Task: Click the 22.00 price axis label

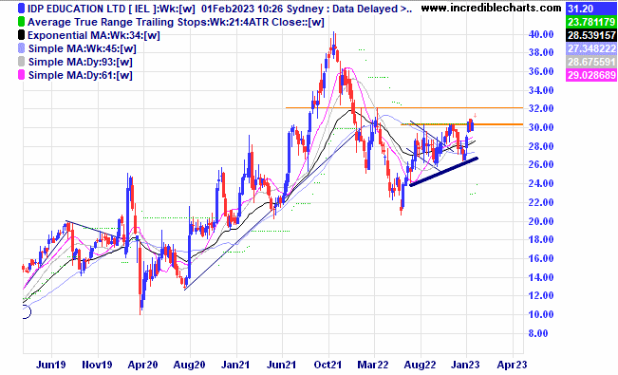Action: 541,202
